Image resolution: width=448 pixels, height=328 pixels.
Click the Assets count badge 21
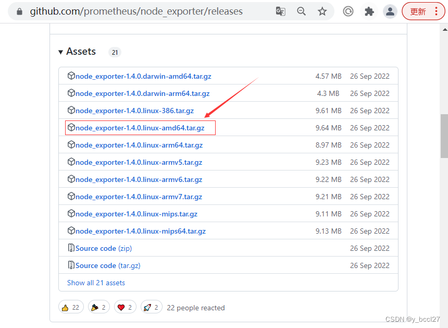pyautogui.click(x=115, y=52)
